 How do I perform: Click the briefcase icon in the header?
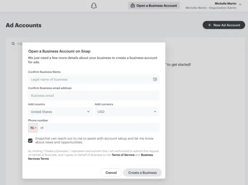133,6
